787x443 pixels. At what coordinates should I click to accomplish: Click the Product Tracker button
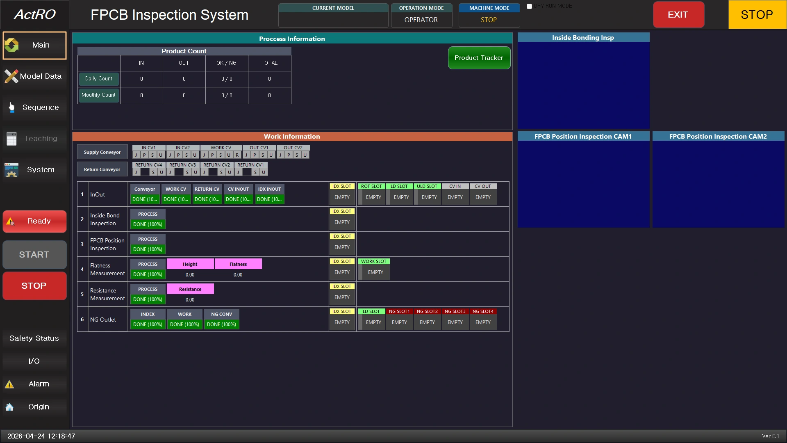coord(479,58)
